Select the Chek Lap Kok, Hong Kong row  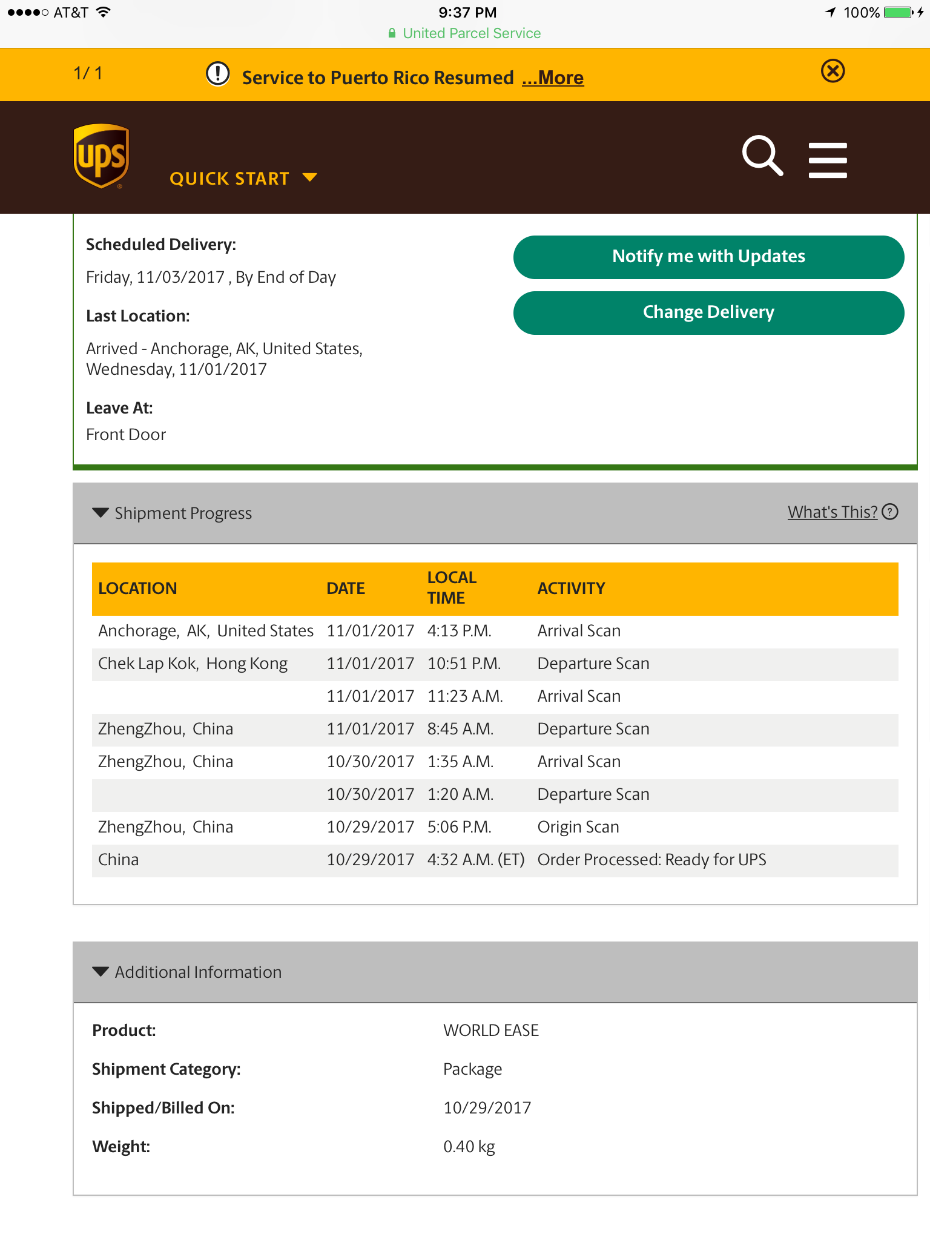tap(495, 664)
